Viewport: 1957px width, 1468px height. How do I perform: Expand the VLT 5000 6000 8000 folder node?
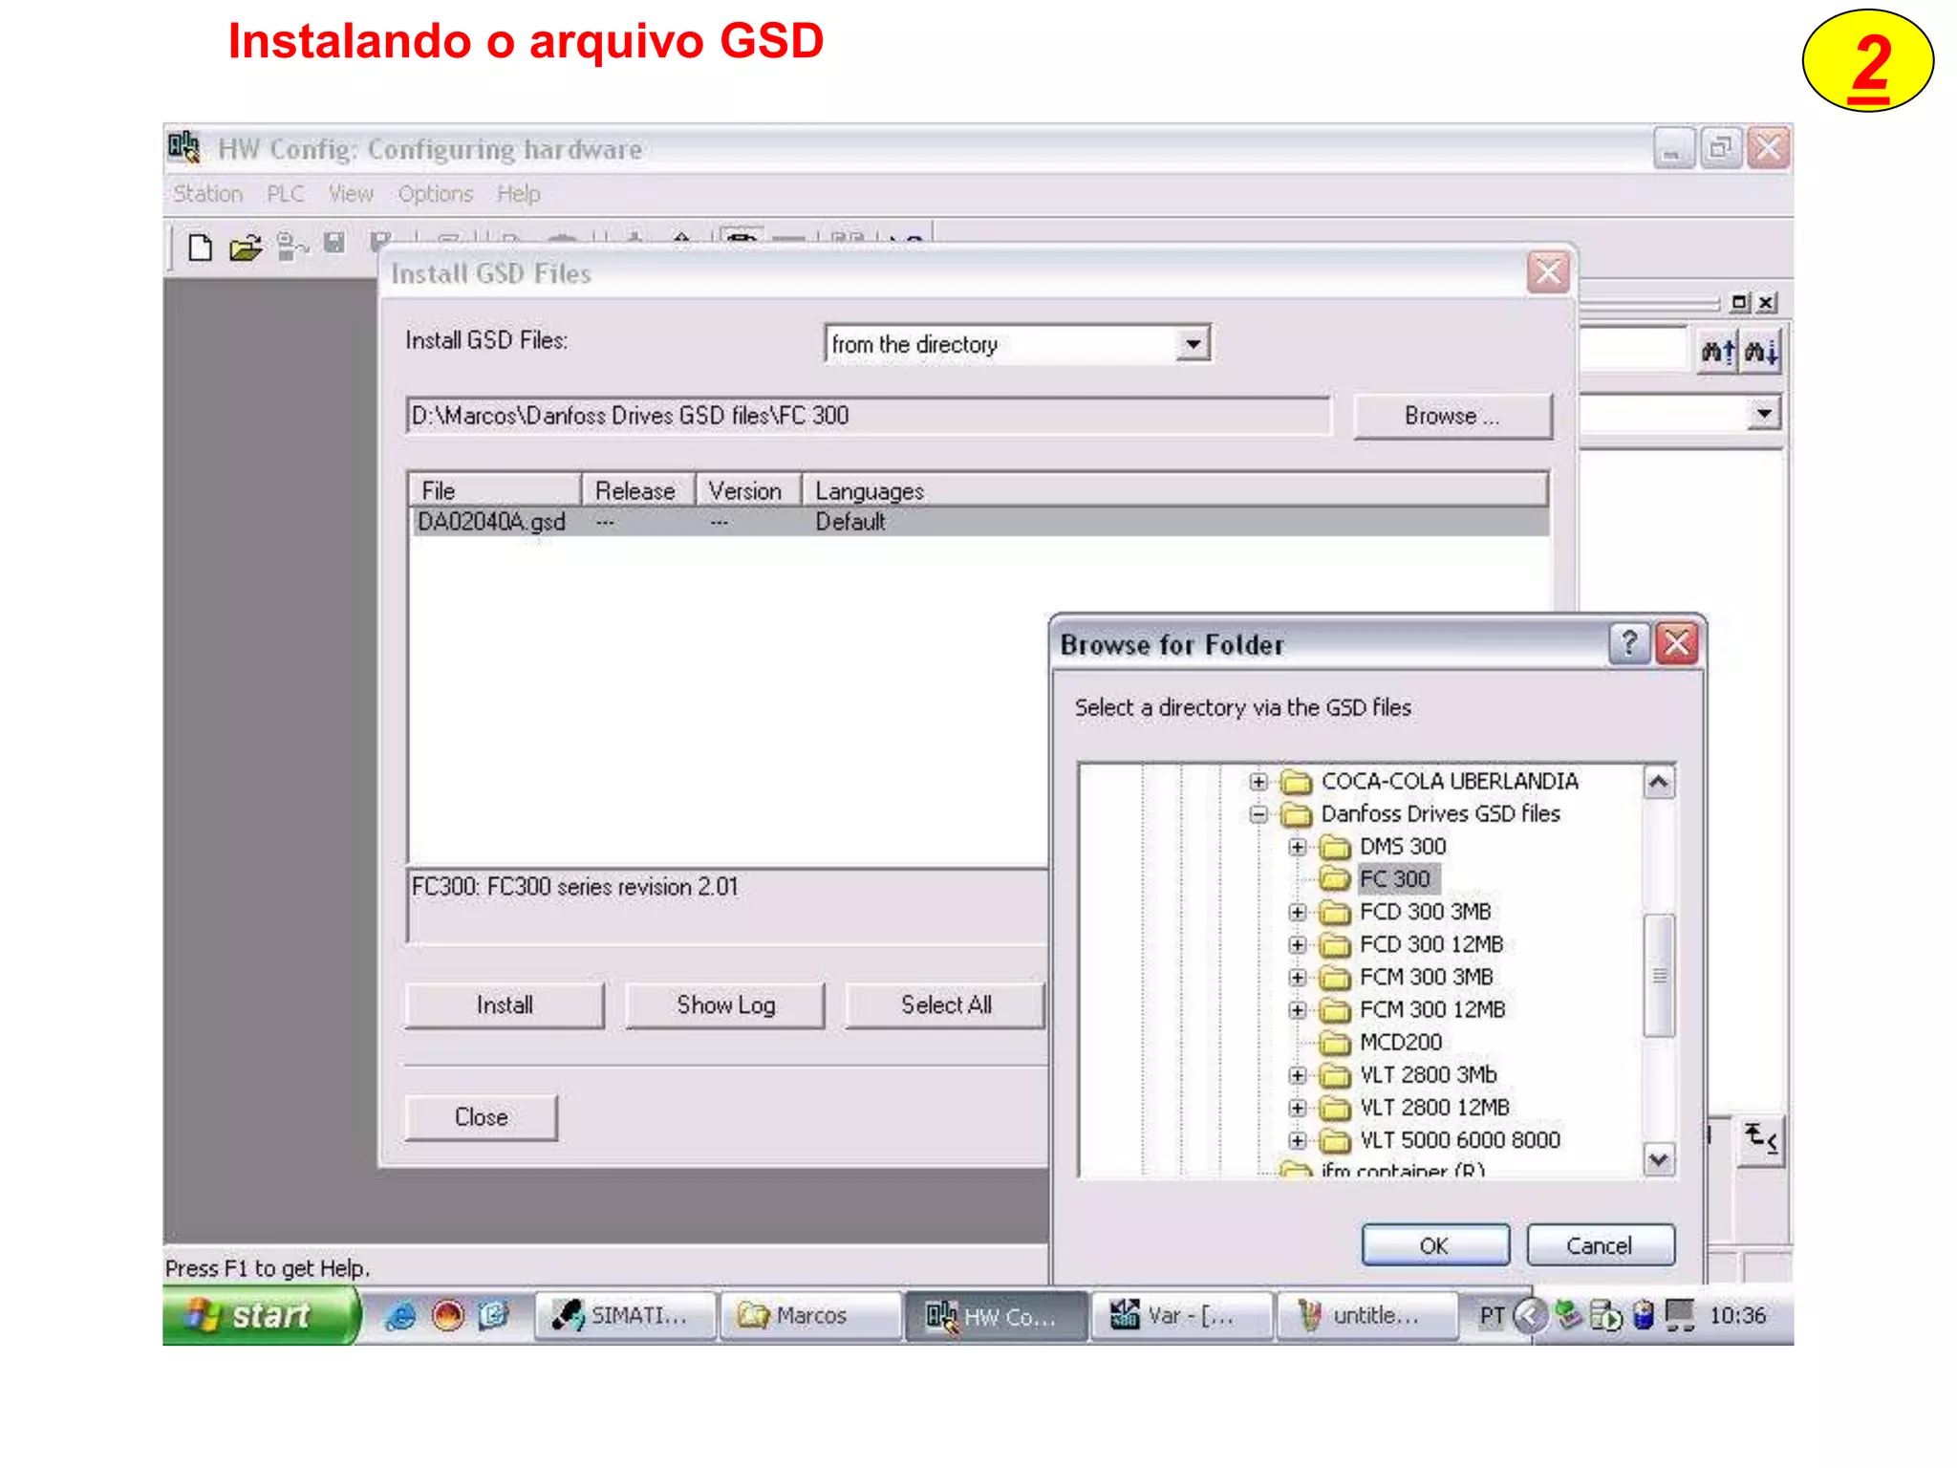[1297, 1140]
